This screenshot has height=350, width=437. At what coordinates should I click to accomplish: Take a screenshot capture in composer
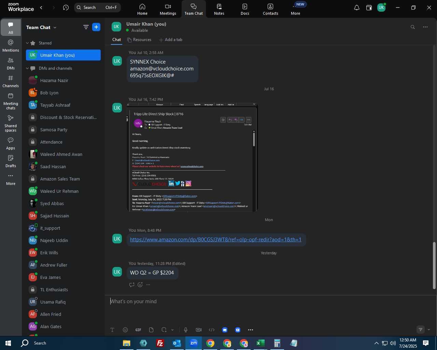164,330
